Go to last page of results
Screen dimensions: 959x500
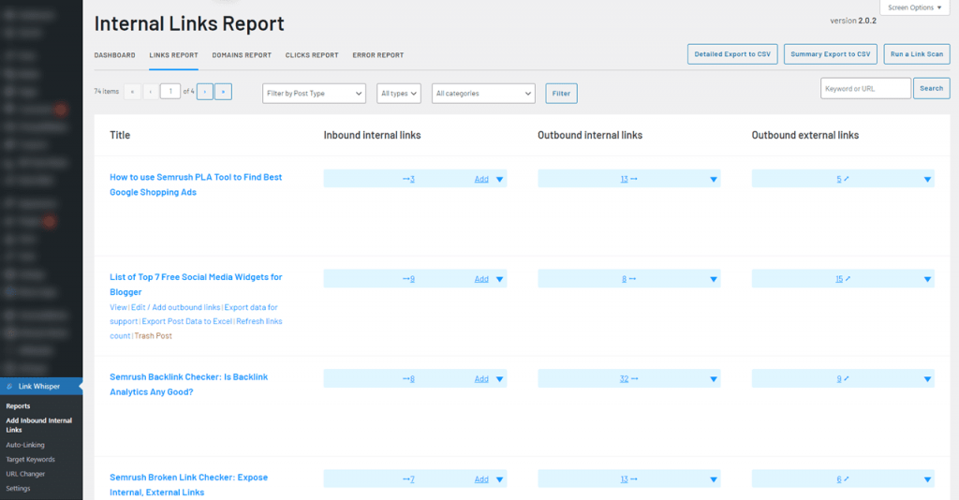click(x=223, y=92)
